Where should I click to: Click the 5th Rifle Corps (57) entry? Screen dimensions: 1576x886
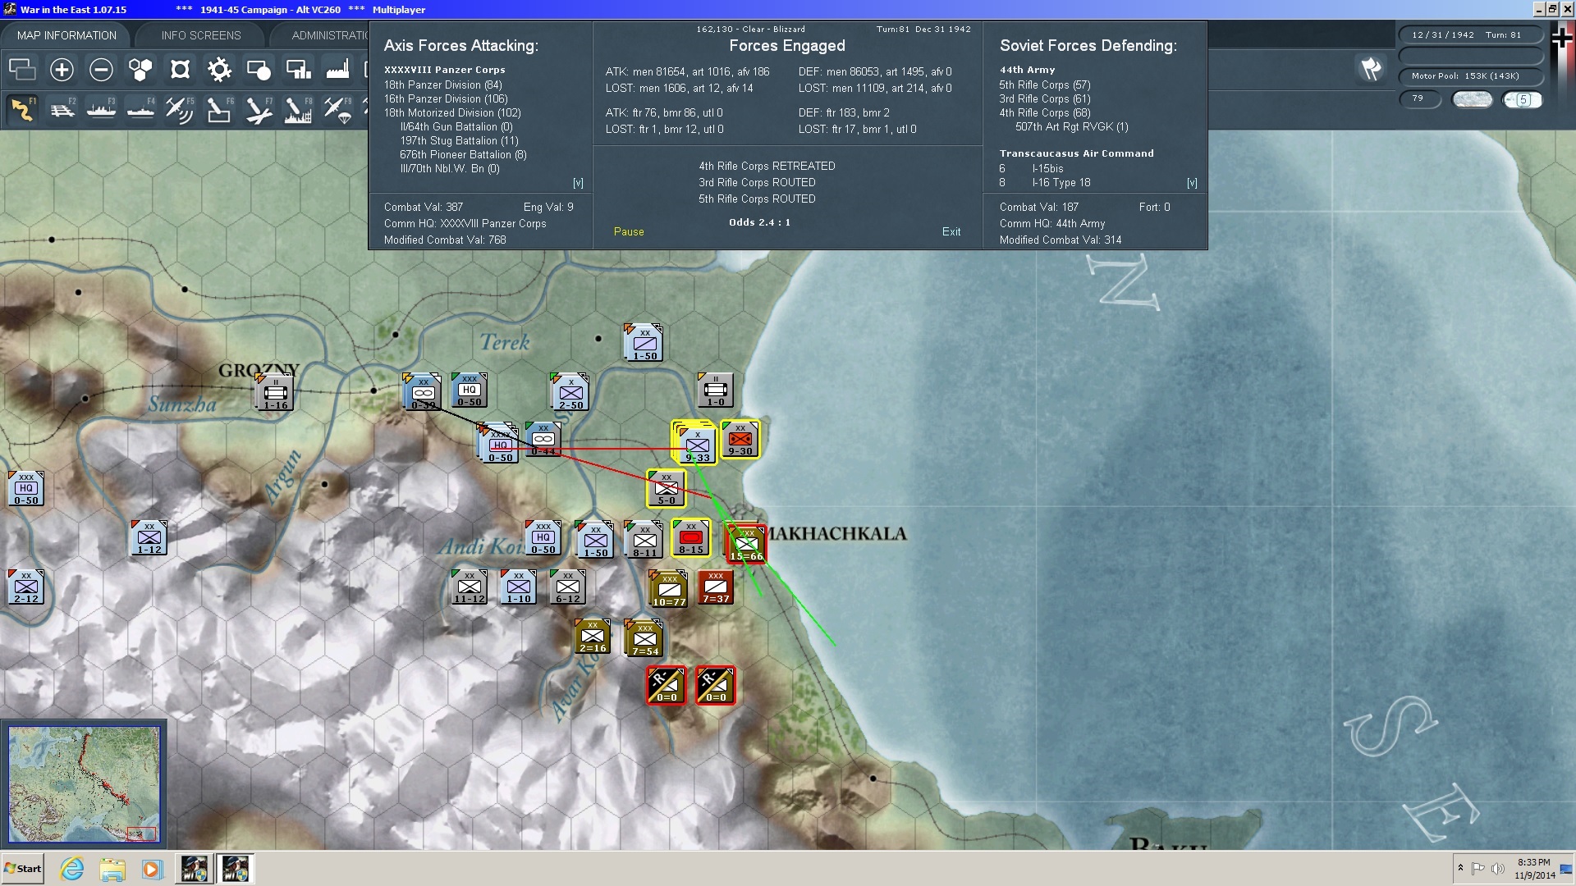tap(1045, 85)
